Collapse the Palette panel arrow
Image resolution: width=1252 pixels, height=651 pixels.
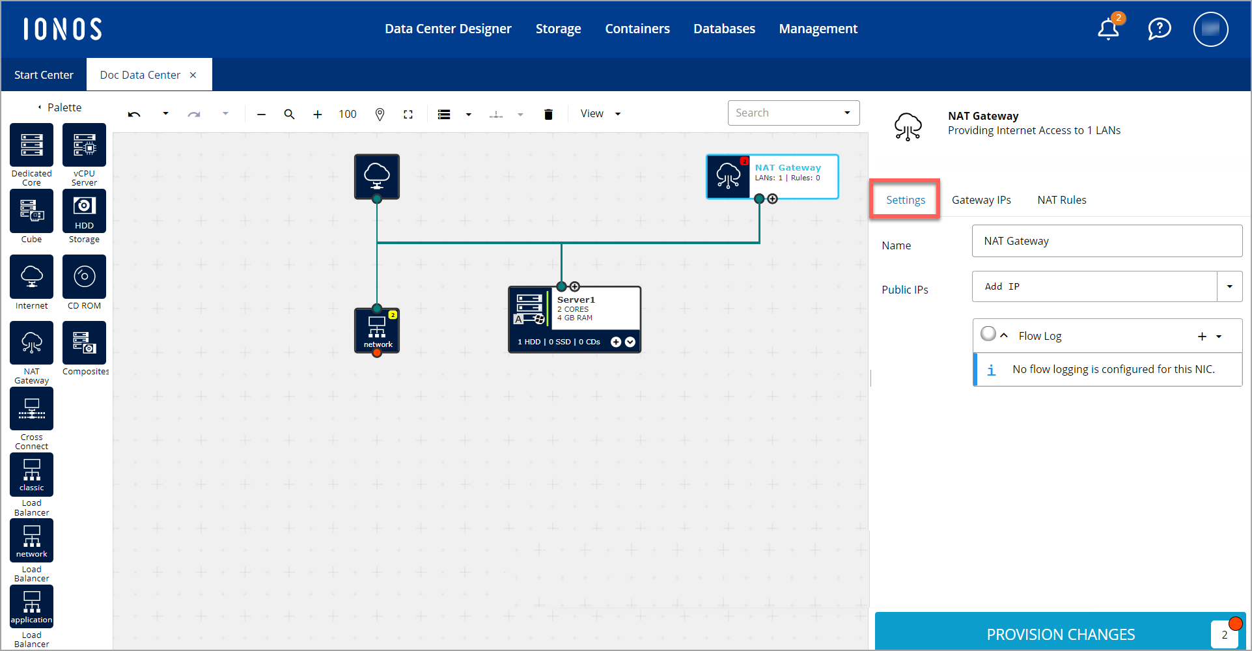(x=40, y=107)
